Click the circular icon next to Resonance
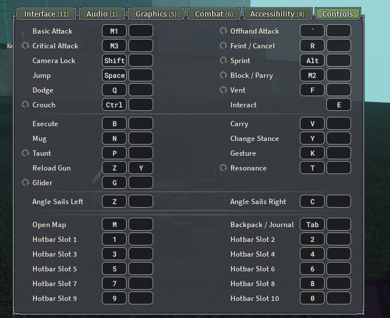 223,168
